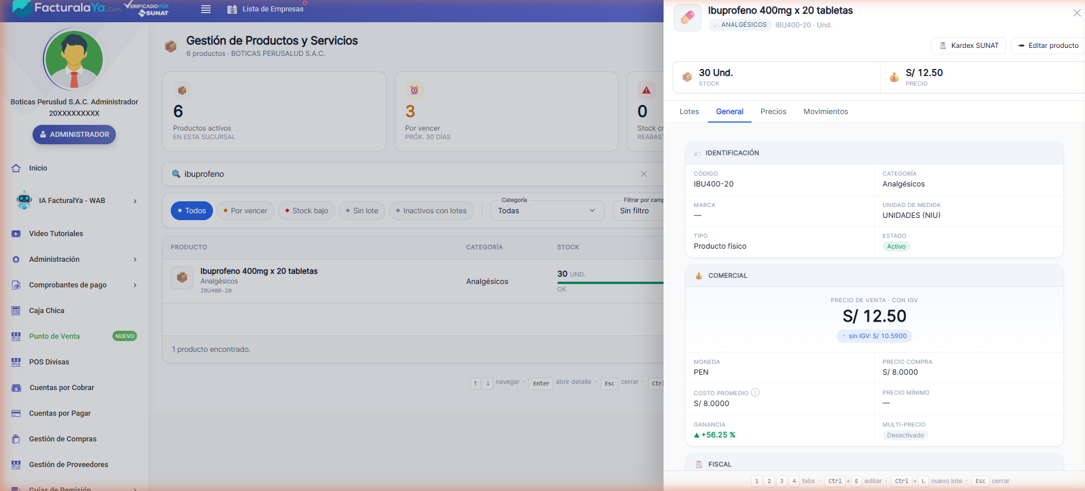The height and width of the screenshot is (491, 1085).
Task: Click the Lista de Empresas building icon
Action: coord(232,9)
